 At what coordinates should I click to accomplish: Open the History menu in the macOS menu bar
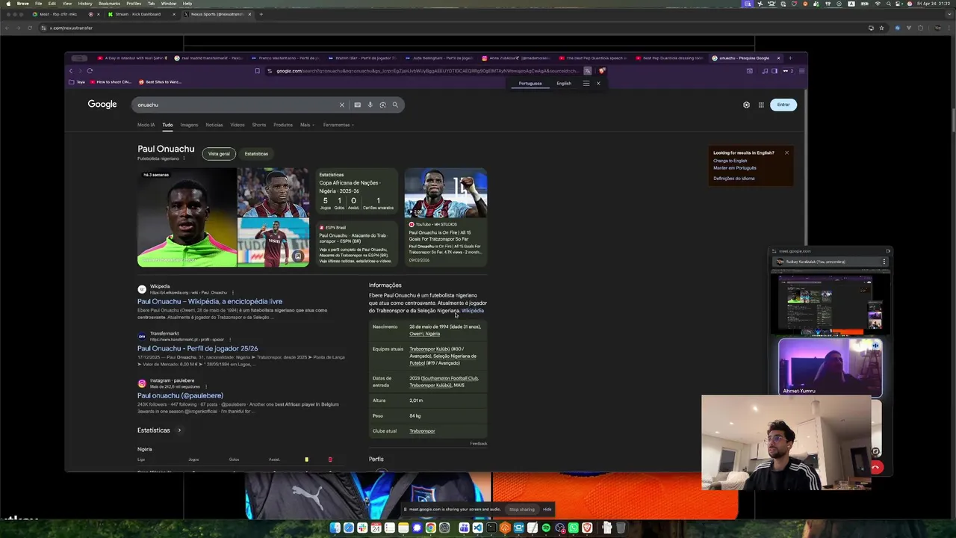(85, 4)
